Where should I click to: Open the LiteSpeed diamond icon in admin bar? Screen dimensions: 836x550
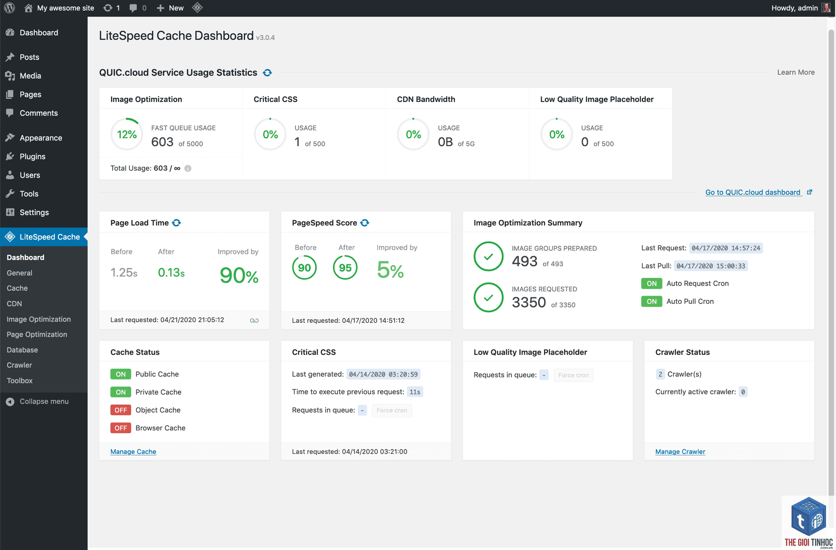[197, 8]
